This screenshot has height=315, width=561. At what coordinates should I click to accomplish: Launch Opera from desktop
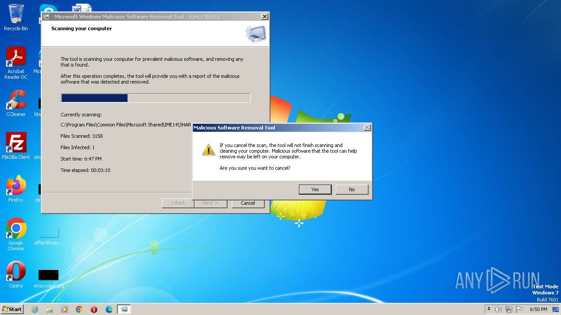16,275
